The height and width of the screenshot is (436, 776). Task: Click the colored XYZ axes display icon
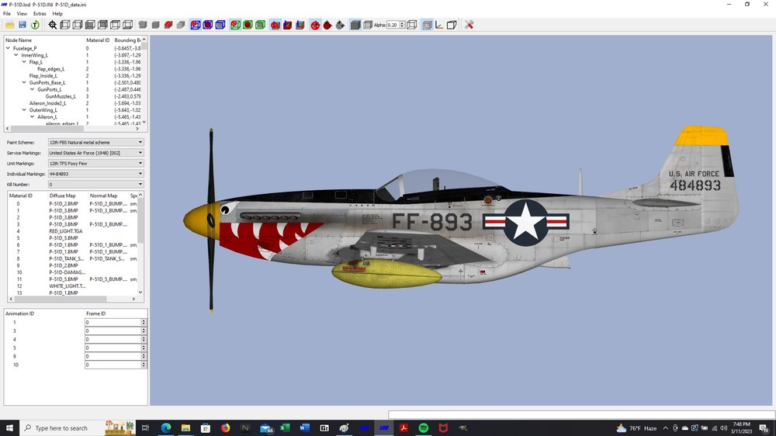pos(439,25)
